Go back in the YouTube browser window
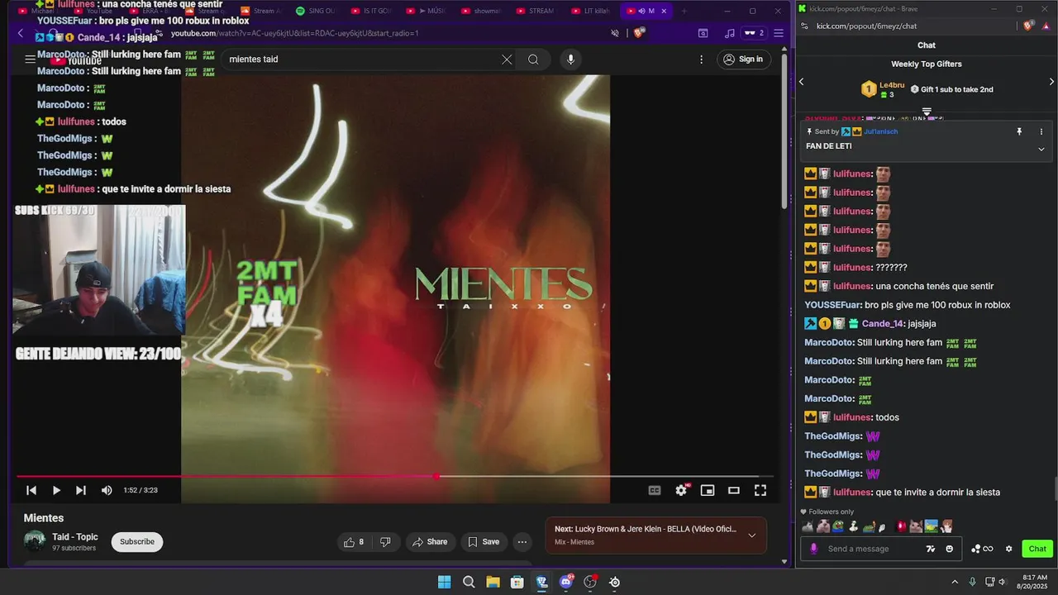1058x595 pixels. click(21, 33)
